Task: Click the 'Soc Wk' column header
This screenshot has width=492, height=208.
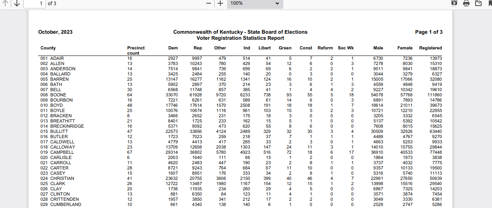Action: (346, 48)
